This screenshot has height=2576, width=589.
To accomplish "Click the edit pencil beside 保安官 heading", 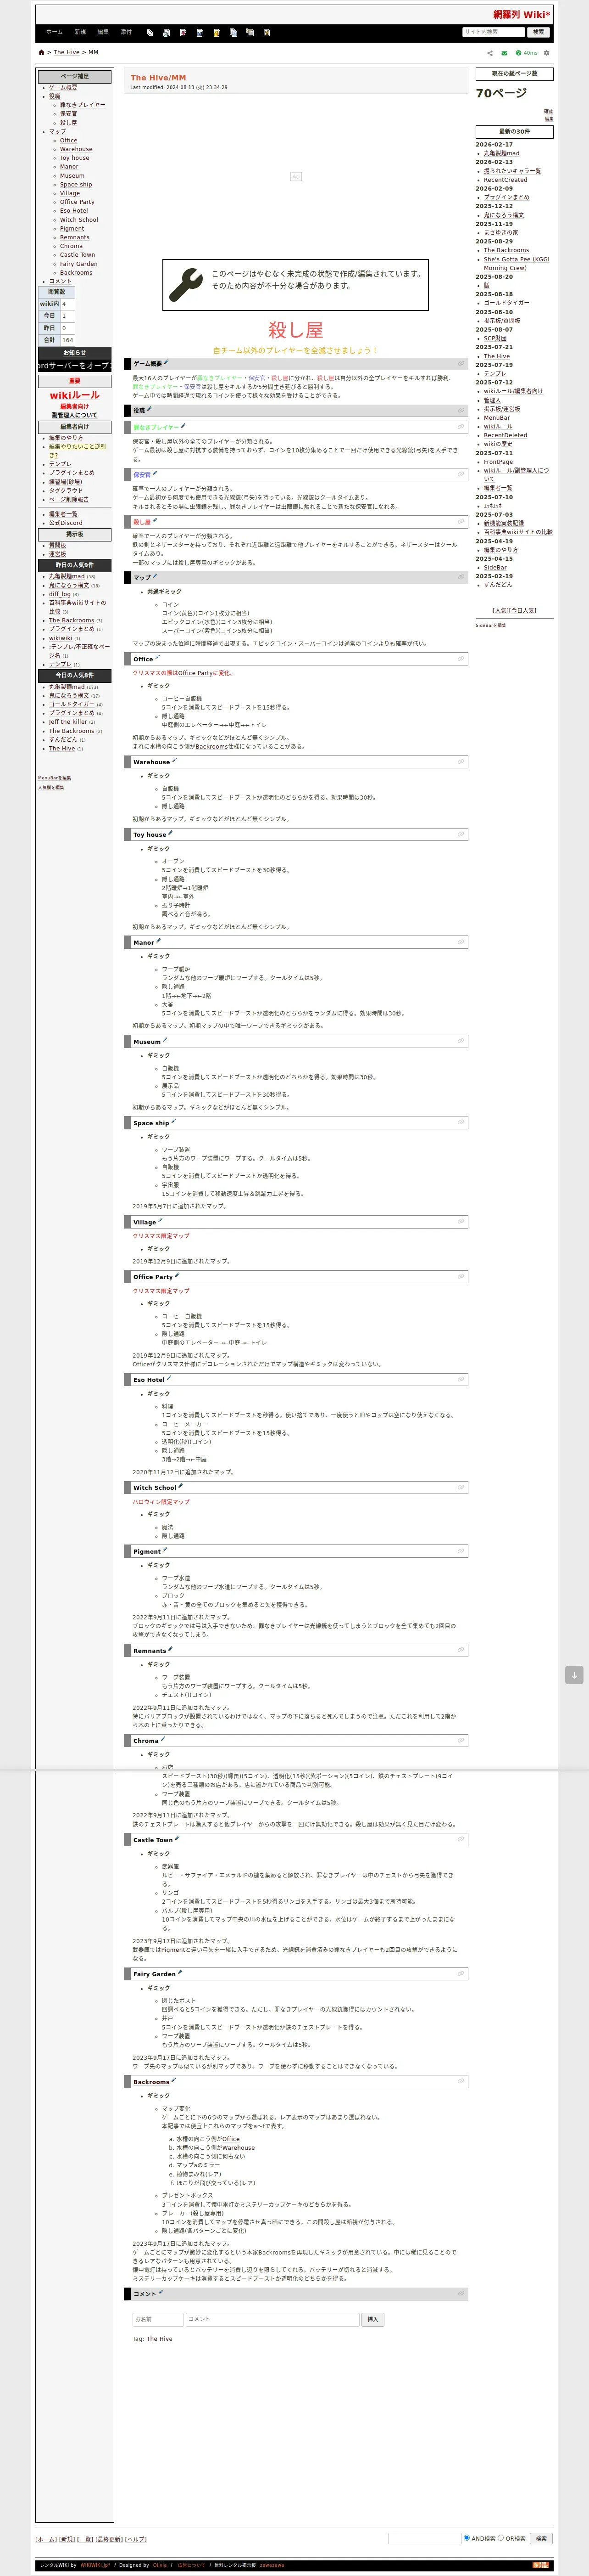I will point(155,473).
